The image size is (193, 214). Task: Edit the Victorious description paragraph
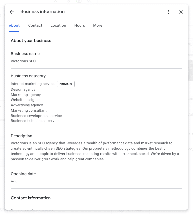(x=95, y=151)
